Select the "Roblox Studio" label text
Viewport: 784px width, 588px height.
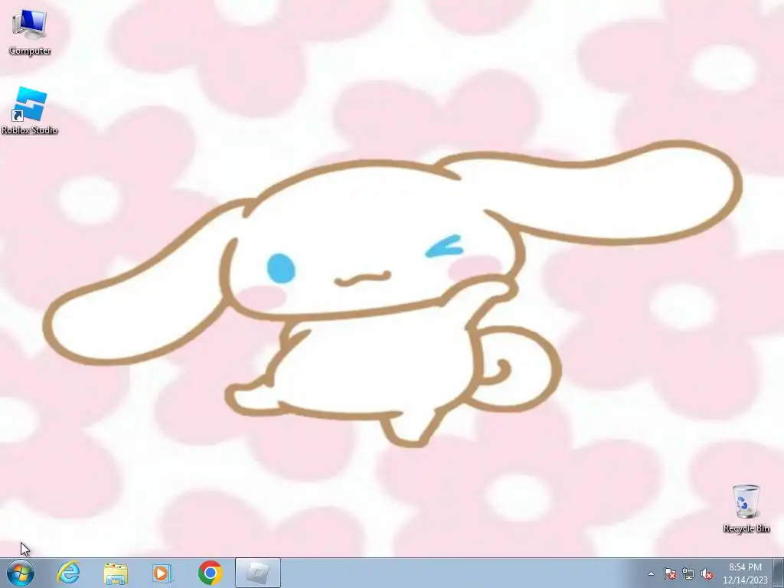pos(30,130)
